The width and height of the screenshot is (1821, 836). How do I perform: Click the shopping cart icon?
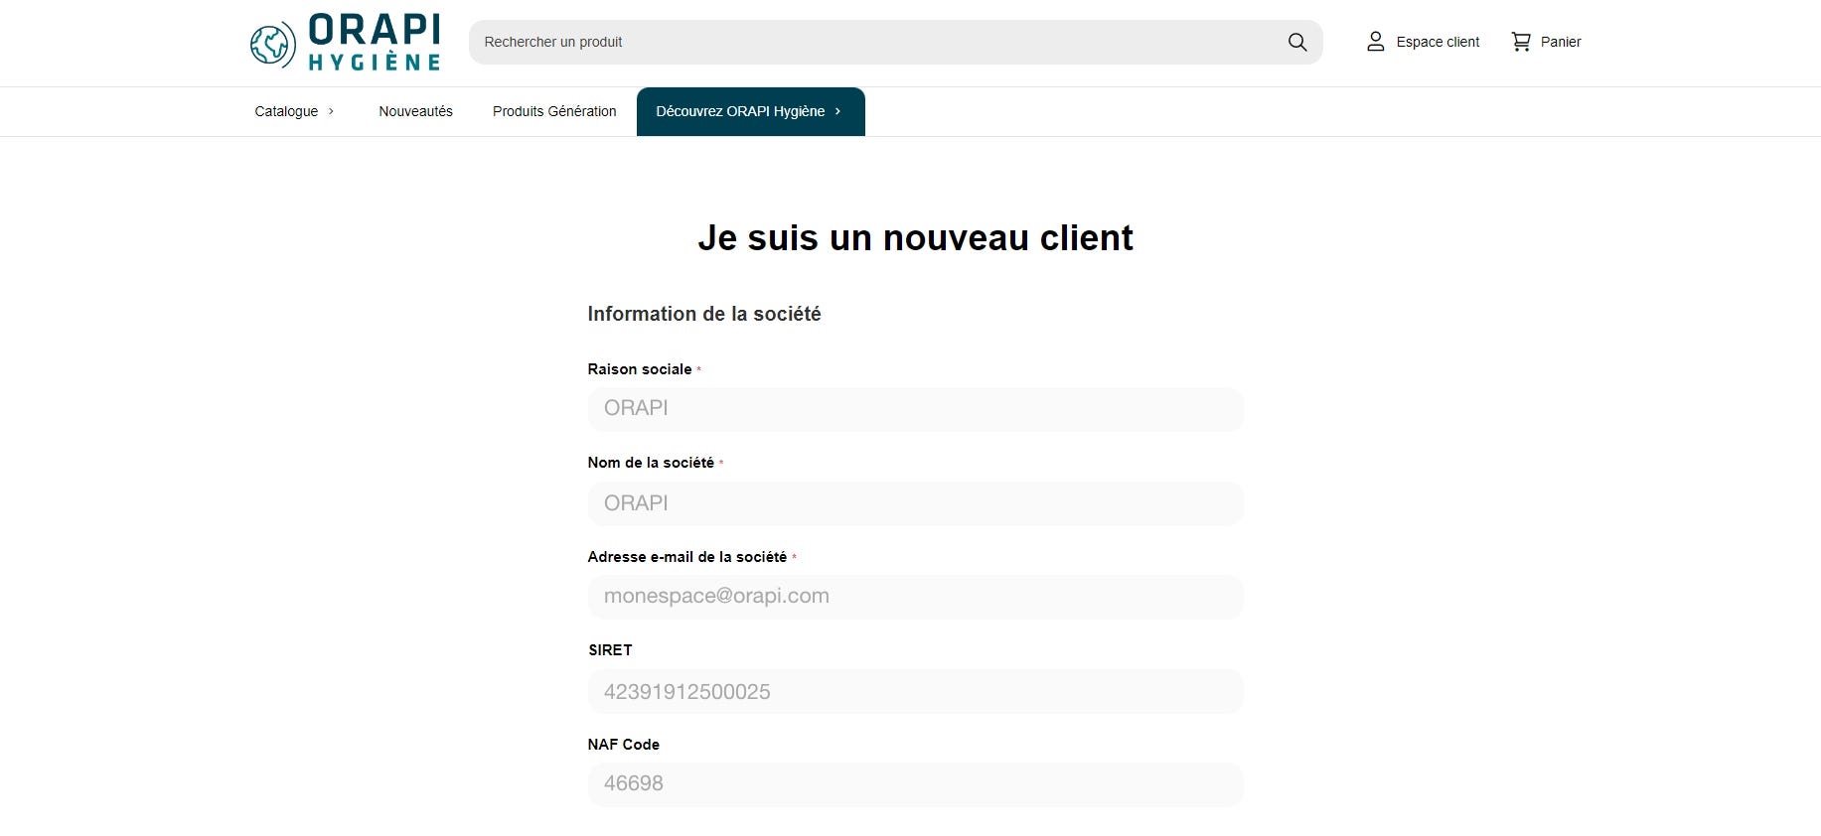[x=1521, y=42]
